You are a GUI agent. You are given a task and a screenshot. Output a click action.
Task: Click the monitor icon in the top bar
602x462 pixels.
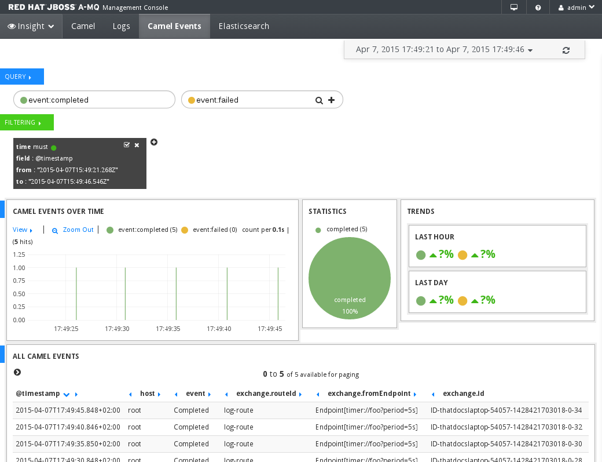(x=513, y=8)
